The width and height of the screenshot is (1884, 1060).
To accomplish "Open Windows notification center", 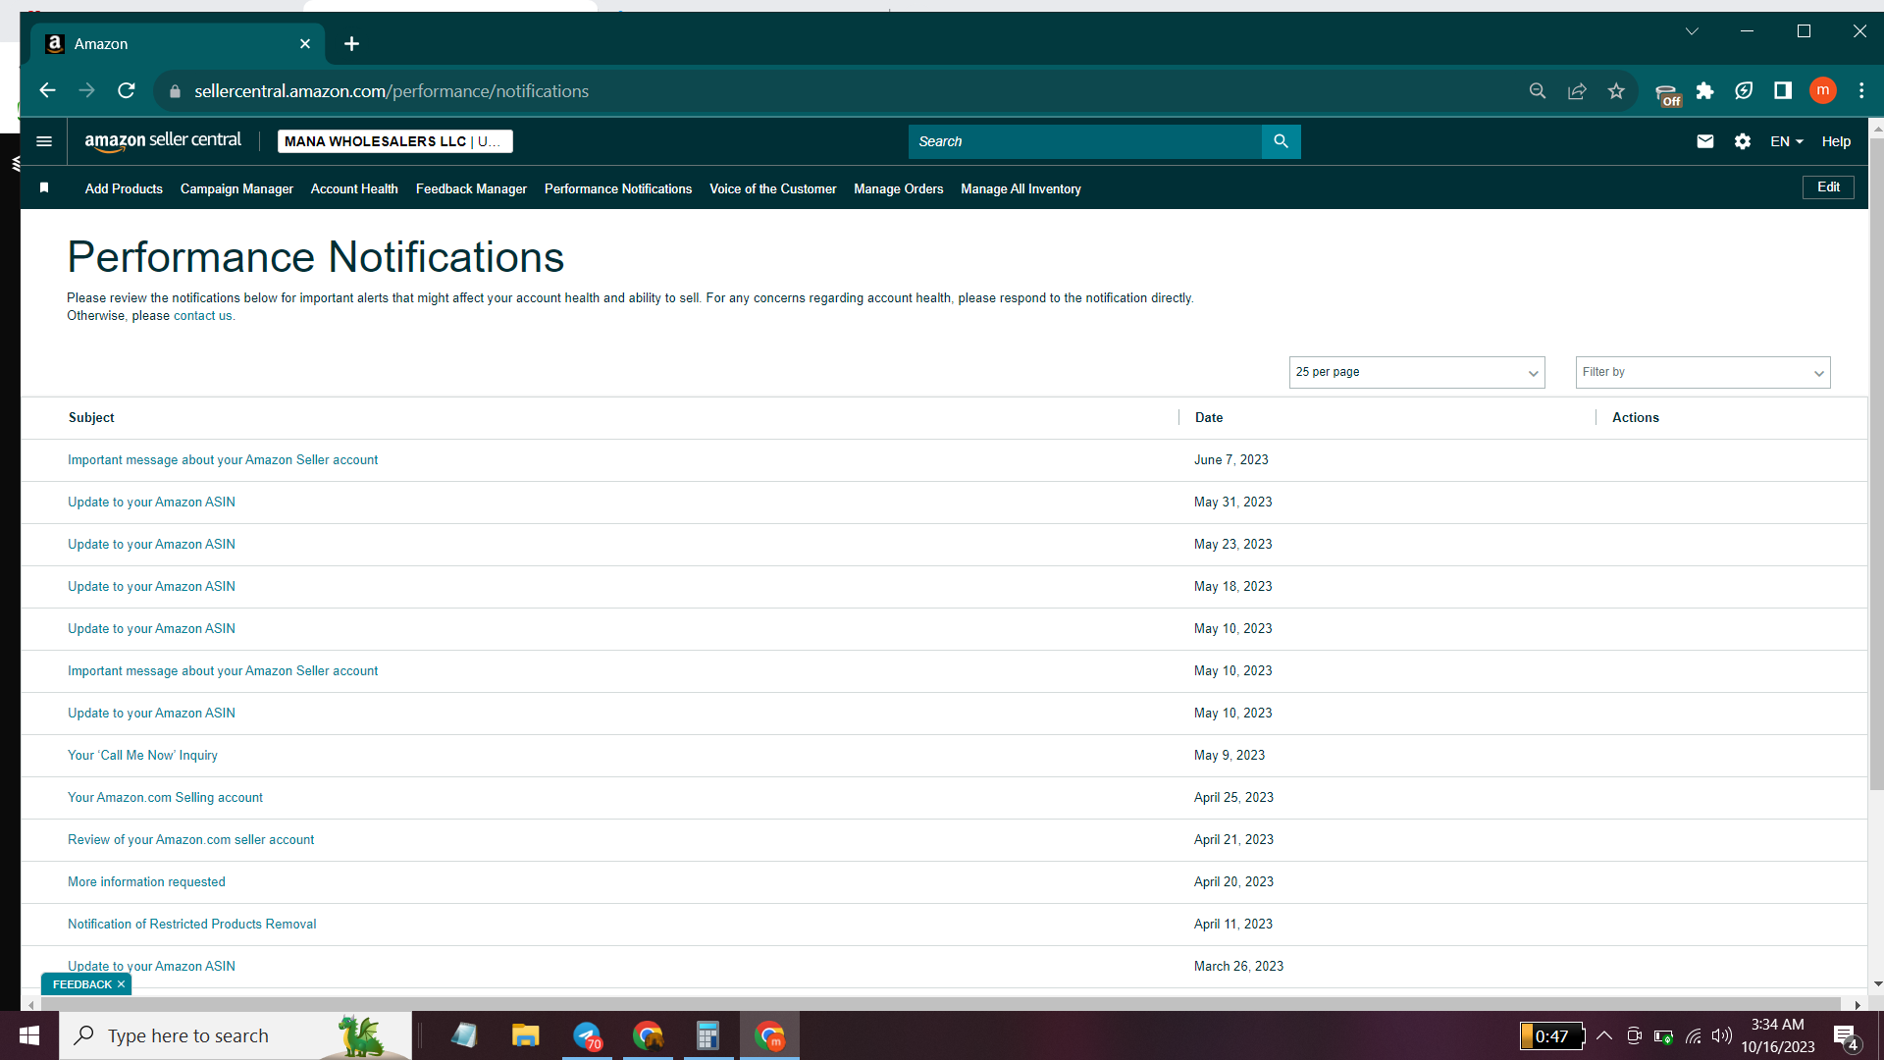I will point(1845,1036).
